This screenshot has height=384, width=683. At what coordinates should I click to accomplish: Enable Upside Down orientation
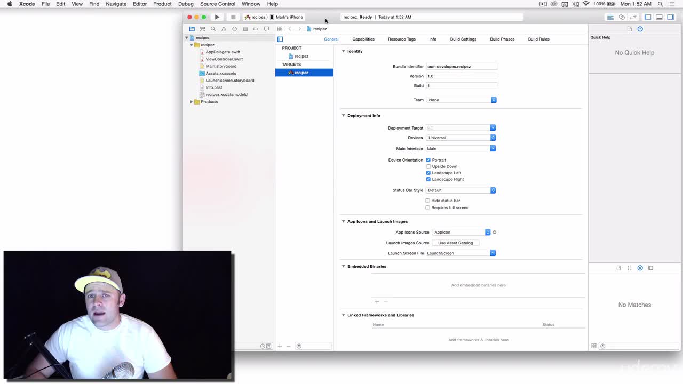coord(428,166)
